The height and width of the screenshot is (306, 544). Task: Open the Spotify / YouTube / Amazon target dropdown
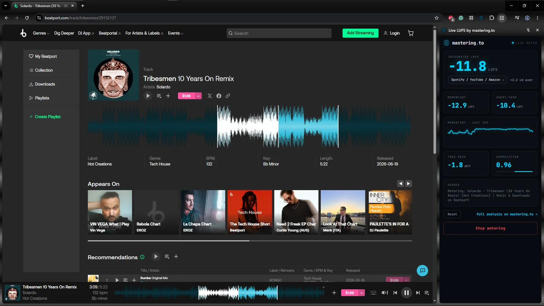[x=478, y=80]
